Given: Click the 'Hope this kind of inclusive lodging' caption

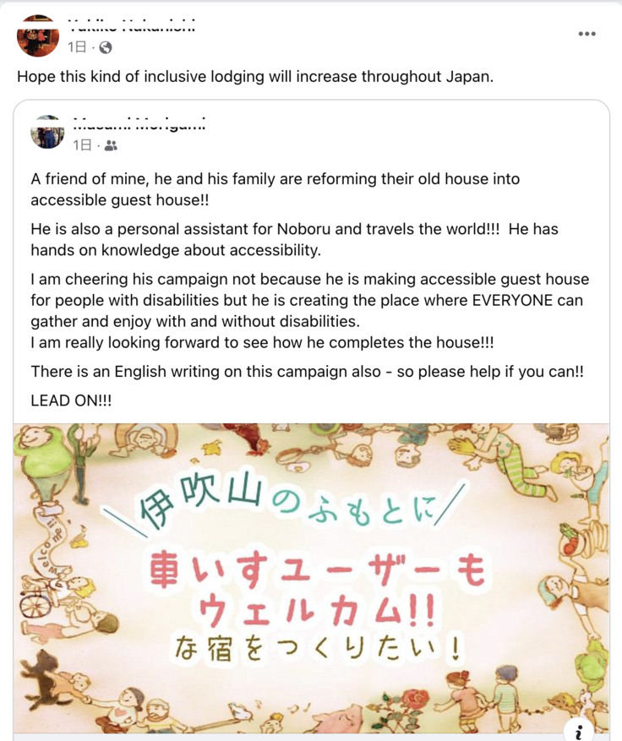Looking at the screenshot, I should coord(254,76).
